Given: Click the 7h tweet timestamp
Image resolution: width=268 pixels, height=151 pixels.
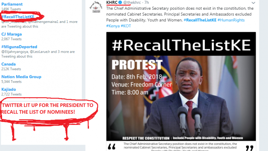Looking at the screenshot, I should [x=147, y=2].
